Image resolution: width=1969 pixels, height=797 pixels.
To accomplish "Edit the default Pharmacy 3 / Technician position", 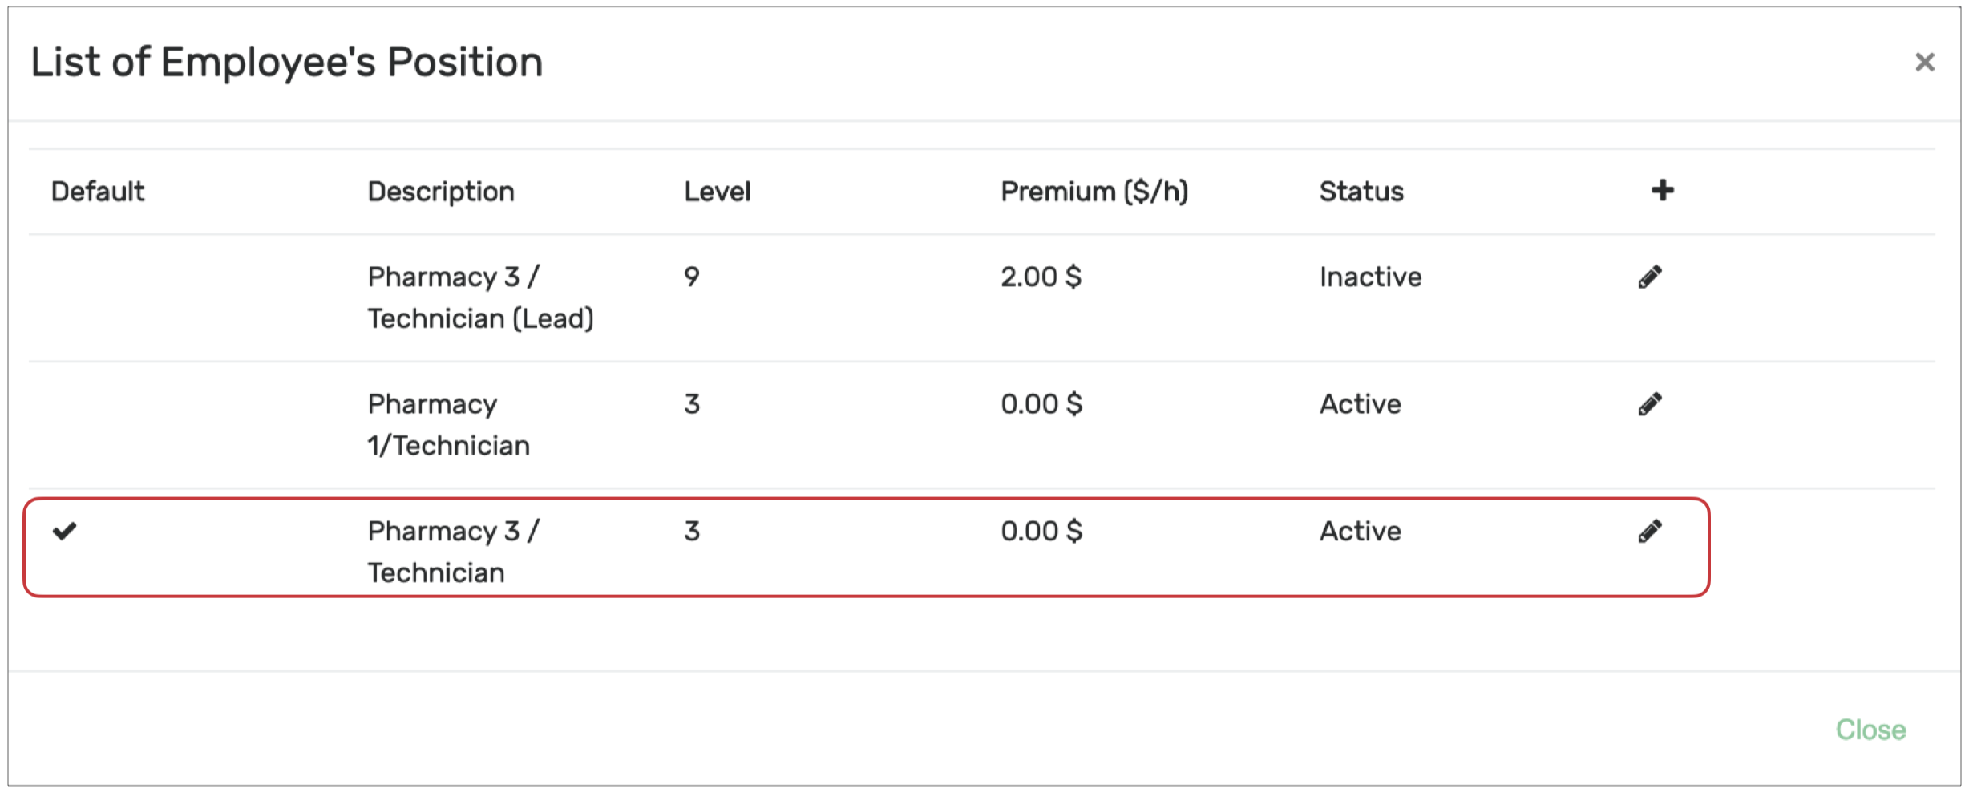I will [x=1649, y=531].
